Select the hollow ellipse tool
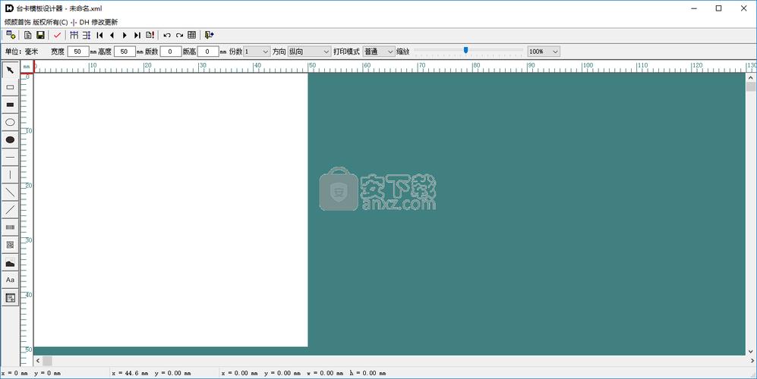 pyautogui.click(x=10, y=122)
